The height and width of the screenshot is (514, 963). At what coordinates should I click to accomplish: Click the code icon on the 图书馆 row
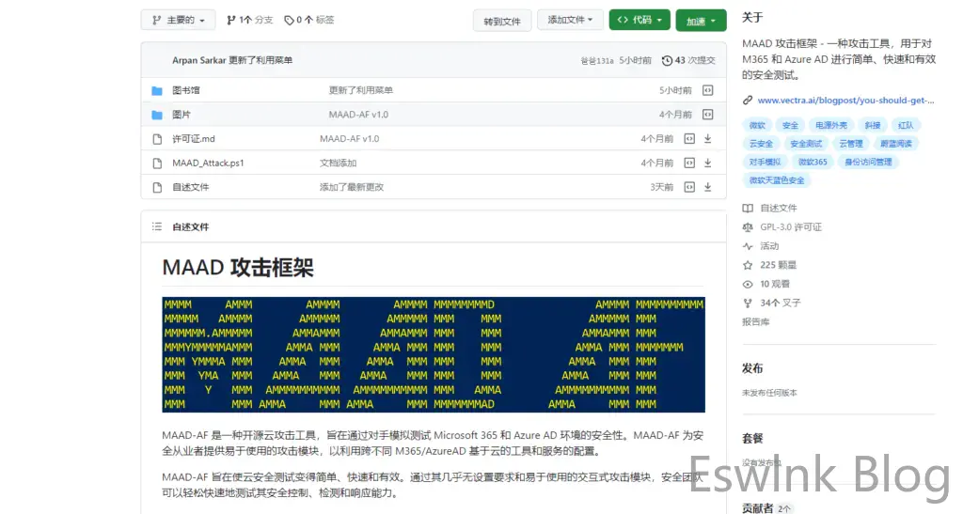coord(707,90)
